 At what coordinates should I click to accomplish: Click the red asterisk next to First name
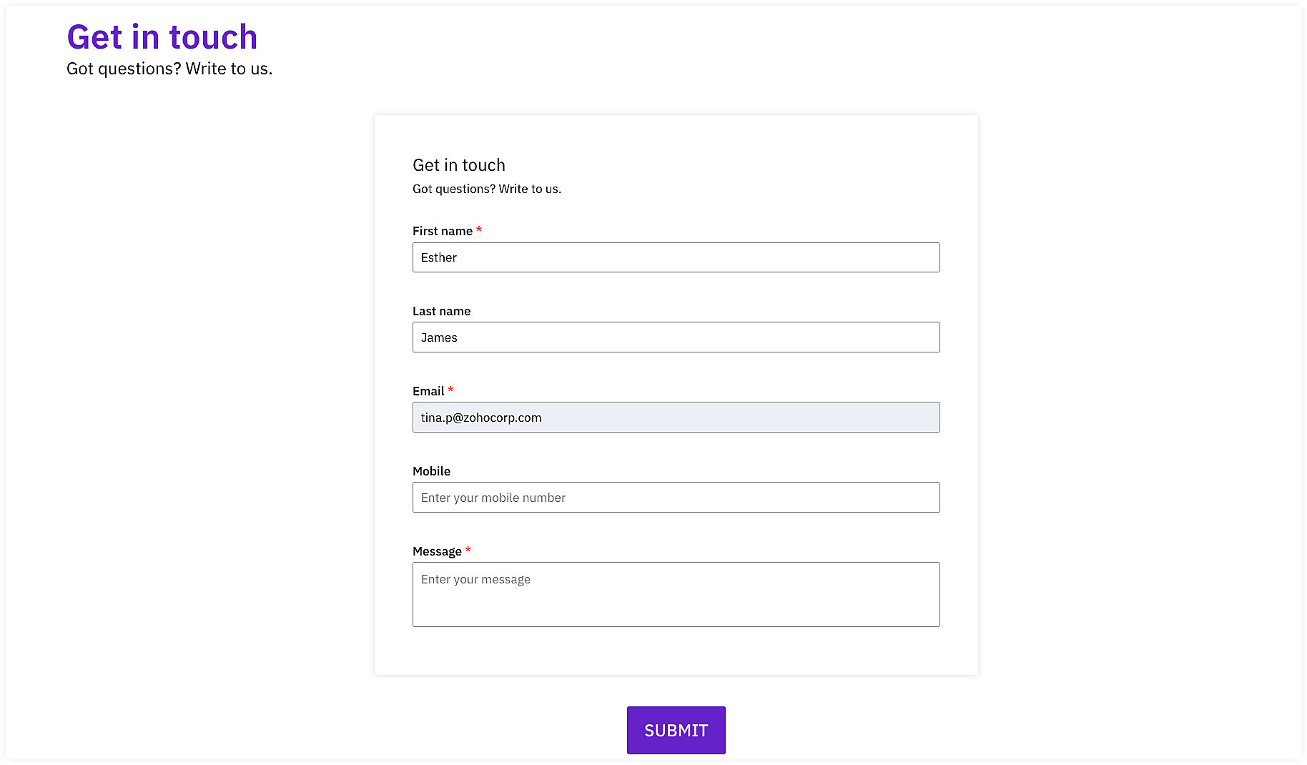[x=479, y=229]
